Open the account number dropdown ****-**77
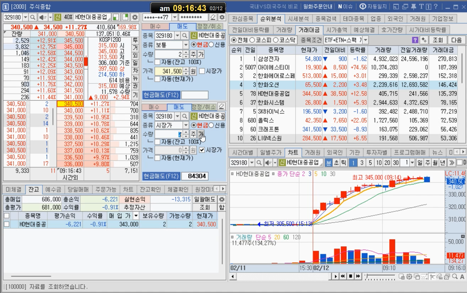467x293 pixels. 175,17
